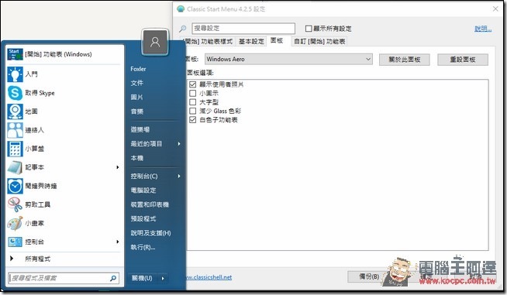
Task: Expand 控制台(C) submenu arrow
Action: [179, 176]
